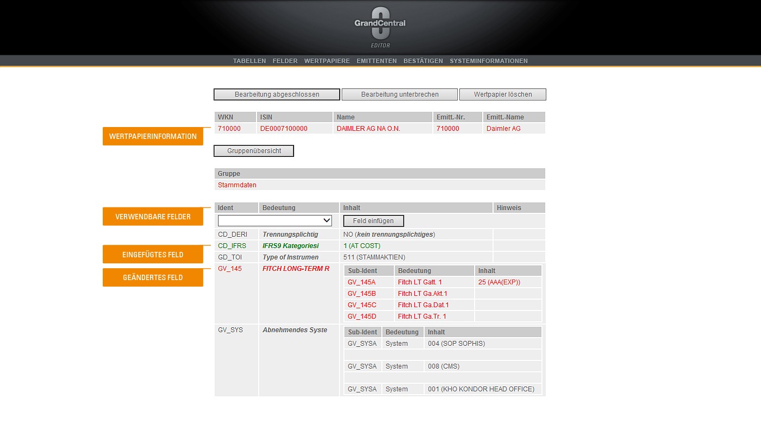The height and width of the screenshot is (431, 761).
Task: Click the 710000 value under WKN
Action: click(x=229, y=129)
